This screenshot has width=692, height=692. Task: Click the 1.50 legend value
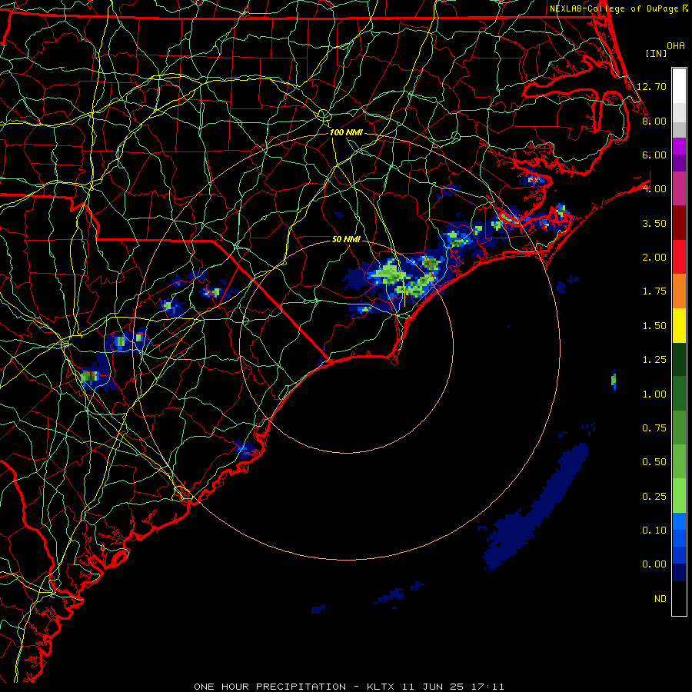(654, 326)
